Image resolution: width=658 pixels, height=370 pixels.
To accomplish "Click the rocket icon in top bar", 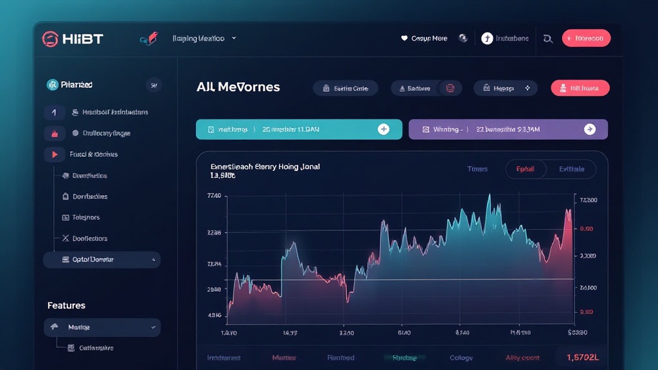I will pos(147,39).
